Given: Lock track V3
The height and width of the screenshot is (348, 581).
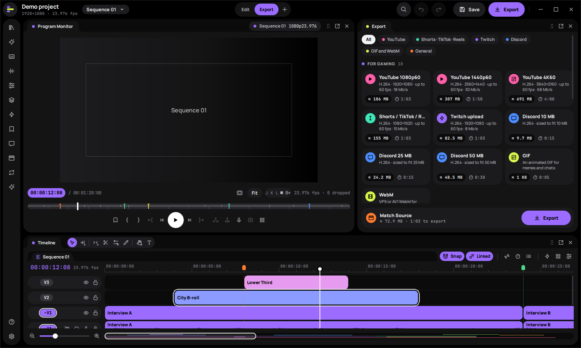Looking at the screenshot, I should point(96,282).
